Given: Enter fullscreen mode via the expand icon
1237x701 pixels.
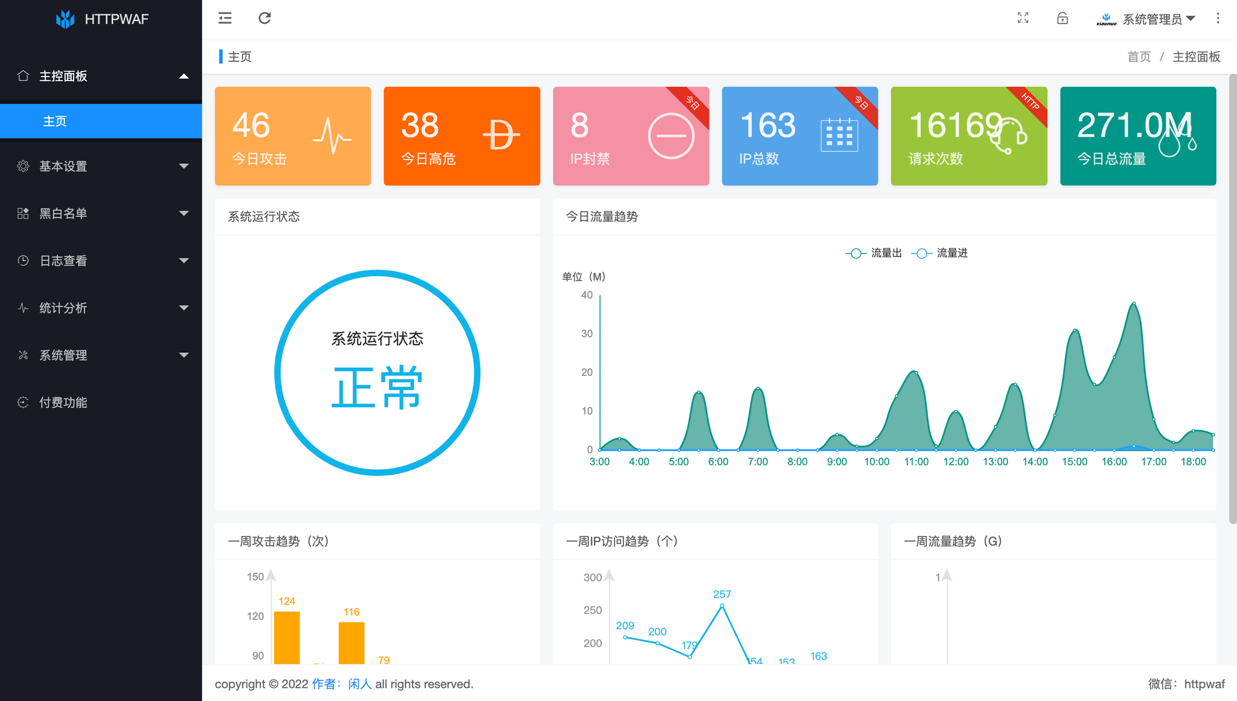Looking at the screenshot, I should [1023, 19].
